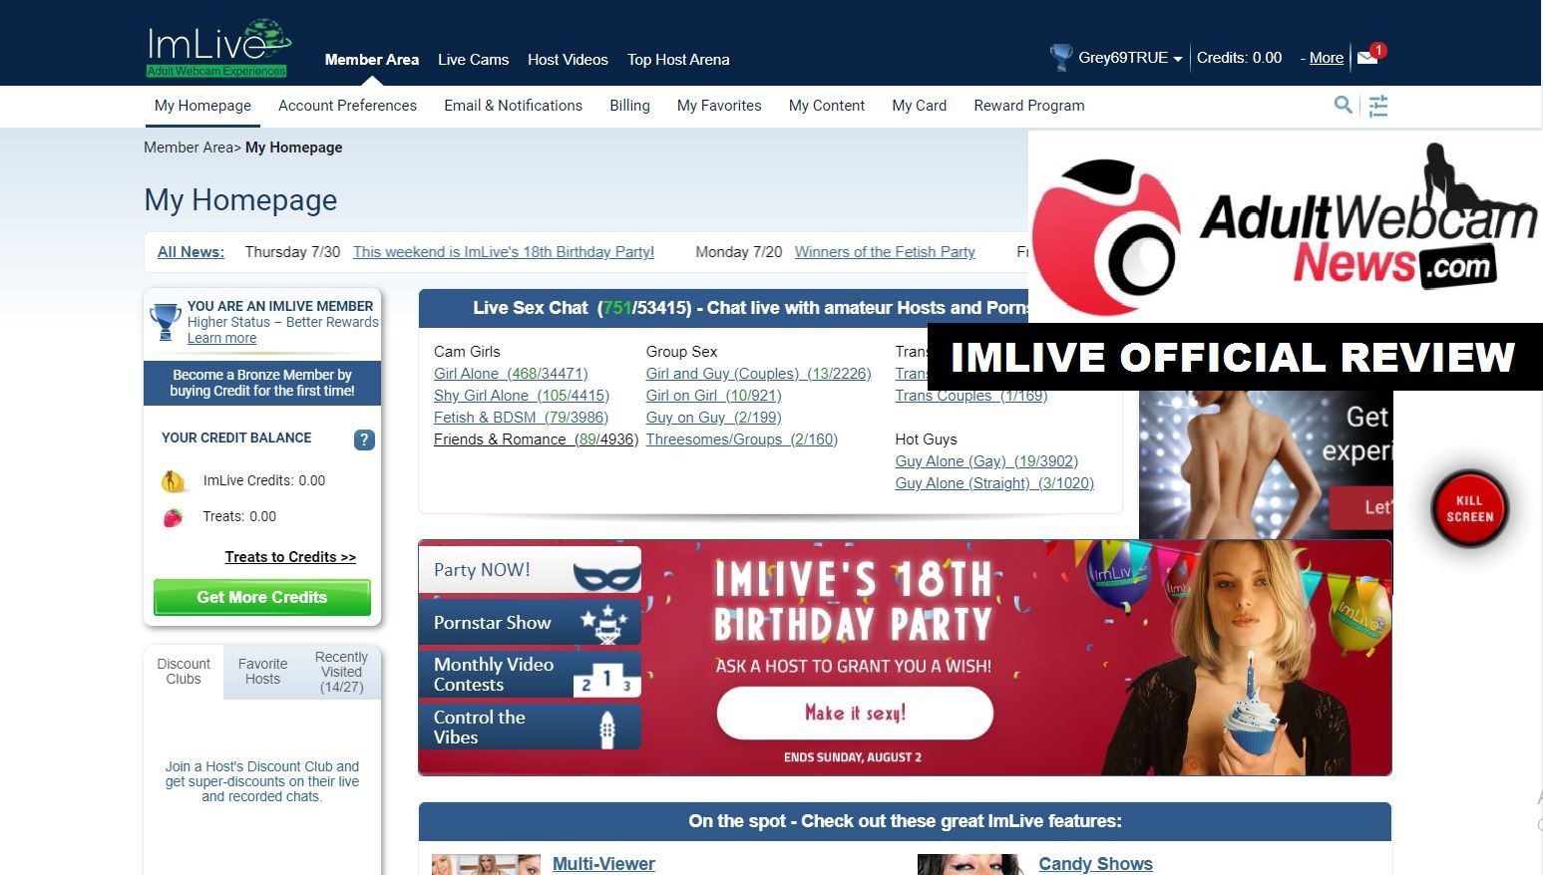Open the Friends & Romance category
Image resolution: width=1543 pixels, height=875 pixels.
tap(536, 439)
